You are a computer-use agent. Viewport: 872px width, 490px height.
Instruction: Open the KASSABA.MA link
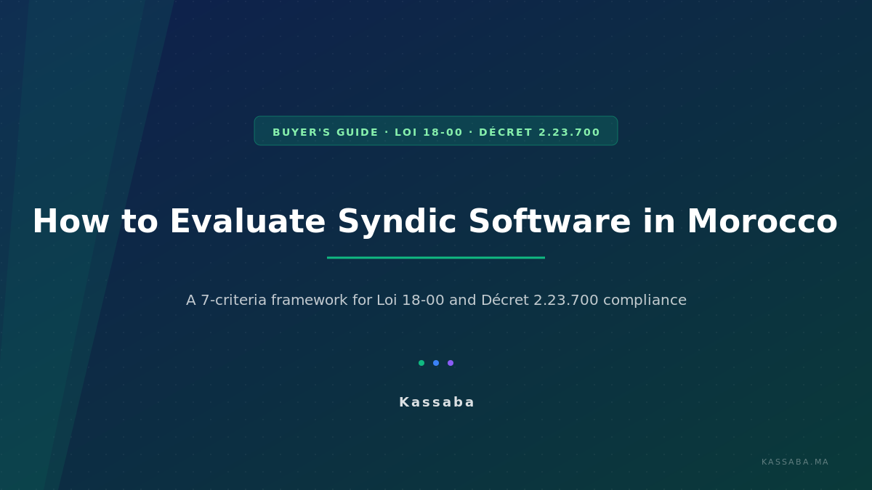(795, 462)
